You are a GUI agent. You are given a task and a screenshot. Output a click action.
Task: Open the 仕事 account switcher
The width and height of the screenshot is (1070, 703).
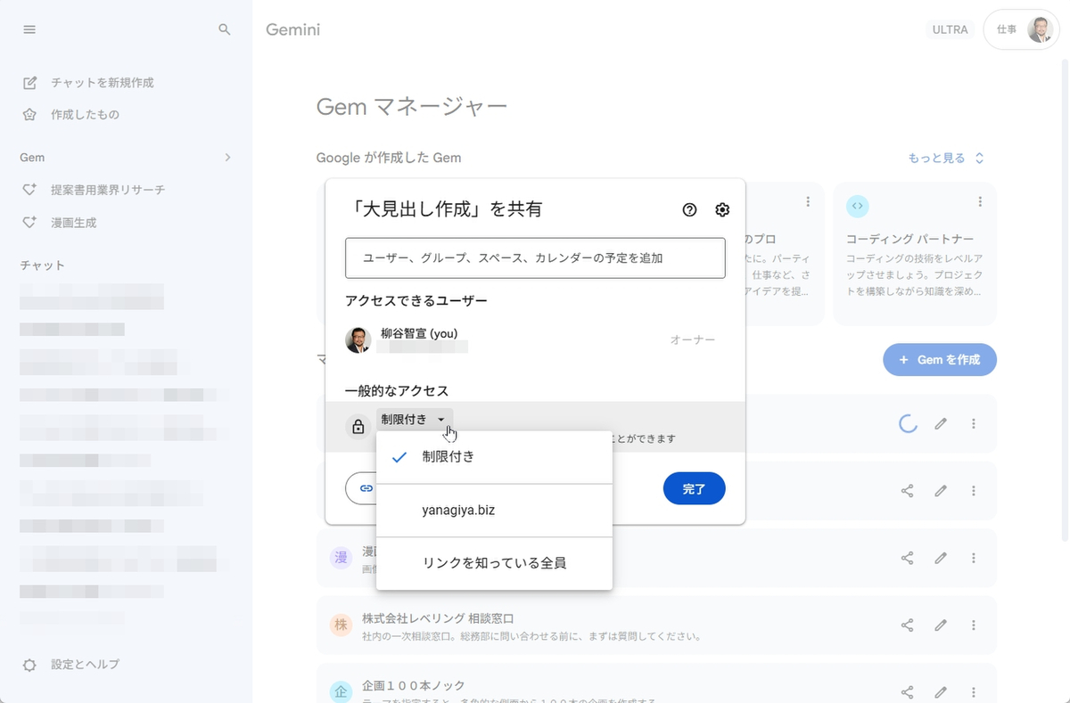(1021, 29)
